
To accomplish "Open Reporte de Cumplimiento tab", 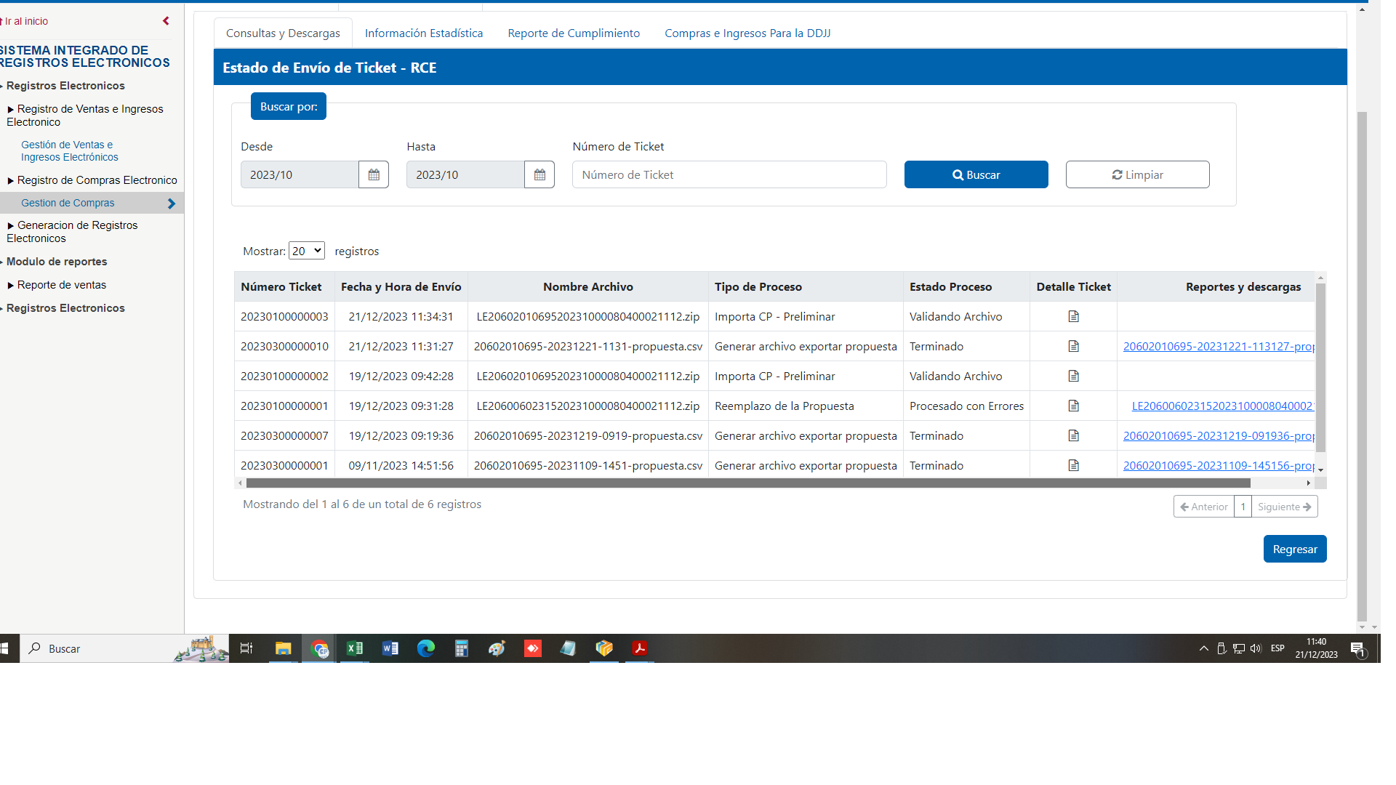I will click(x=573, y=33).
